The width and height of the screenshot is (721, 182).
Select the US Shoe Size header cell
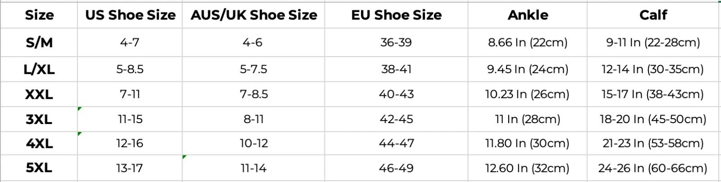pyautogui.click(x=130, y=15)
